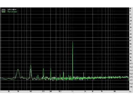Click the 2K frequency axis label
The image size is (133, 100).
[x=85, y=91]
